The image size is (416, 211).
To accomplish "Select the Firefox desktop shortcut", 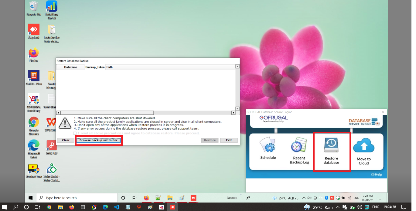I will 34,55.
